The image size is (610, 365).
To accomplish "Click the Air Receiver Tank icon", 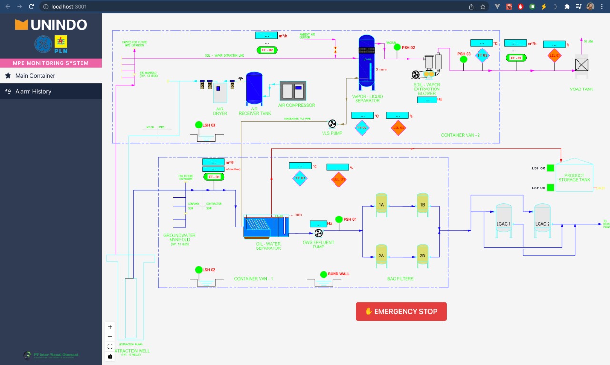I will 254,88.
